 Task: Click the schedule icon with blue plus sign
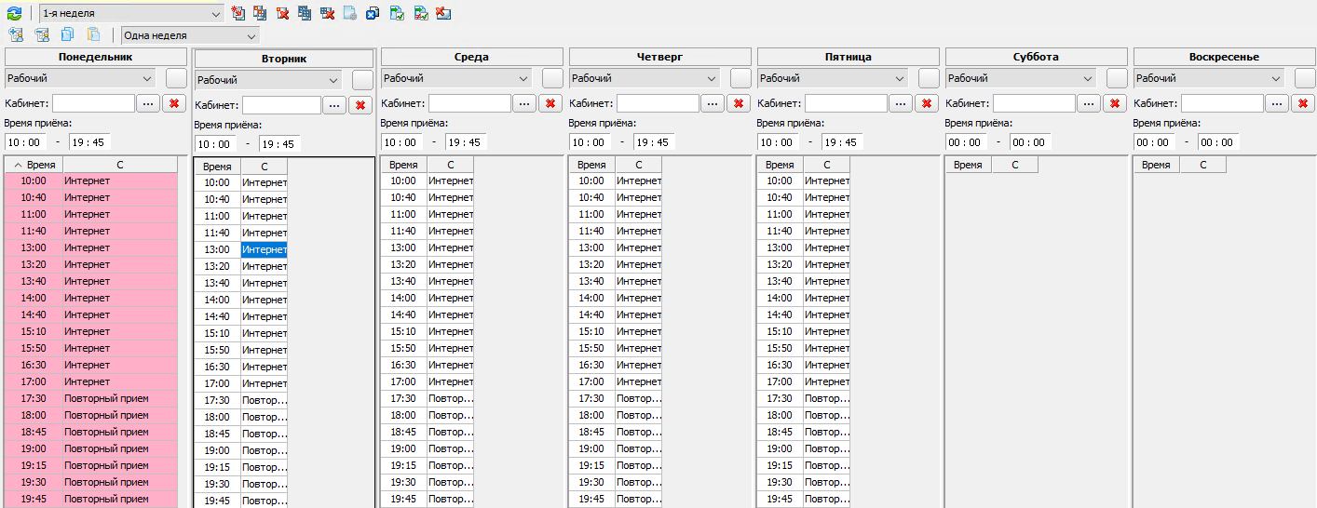[16, 35]
